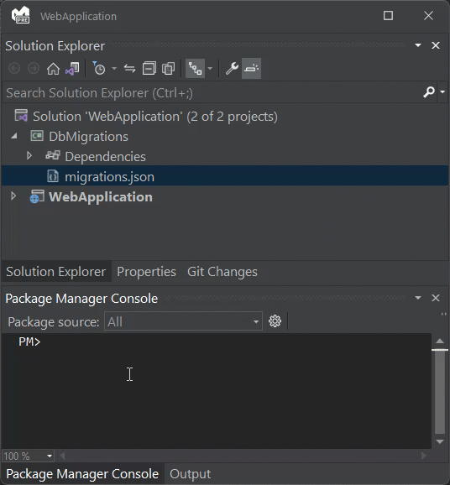Collapse All items in Solution Explorer
The width and height of the screenshot is (450, 485).
(x=149, y=68)
